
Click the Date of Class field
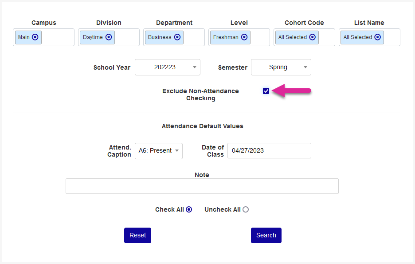pos(269,151)
